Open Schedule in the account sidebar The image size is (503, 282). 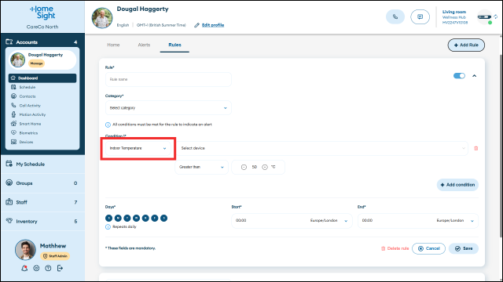pos(27,87)
